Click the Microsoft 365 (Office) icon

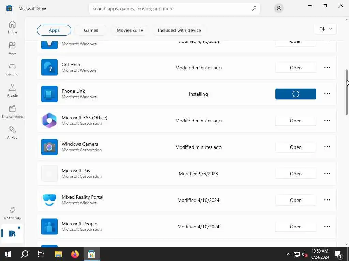click(x=49, y=121)
